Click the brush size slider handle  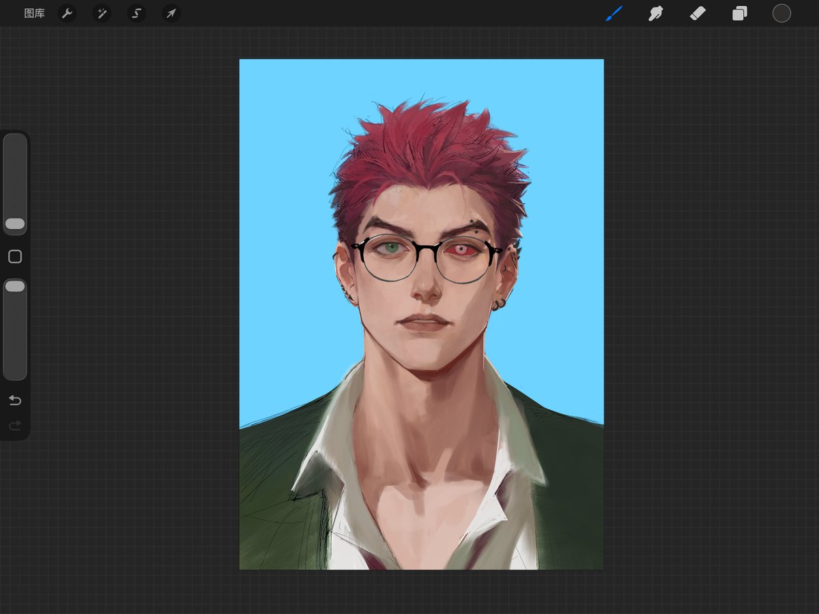(x=15, y=224)
